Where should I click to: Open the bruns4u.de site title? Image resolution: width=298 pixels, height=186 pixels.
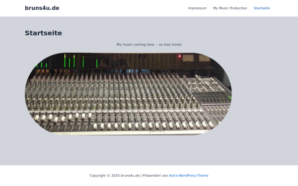pos(42,8)
